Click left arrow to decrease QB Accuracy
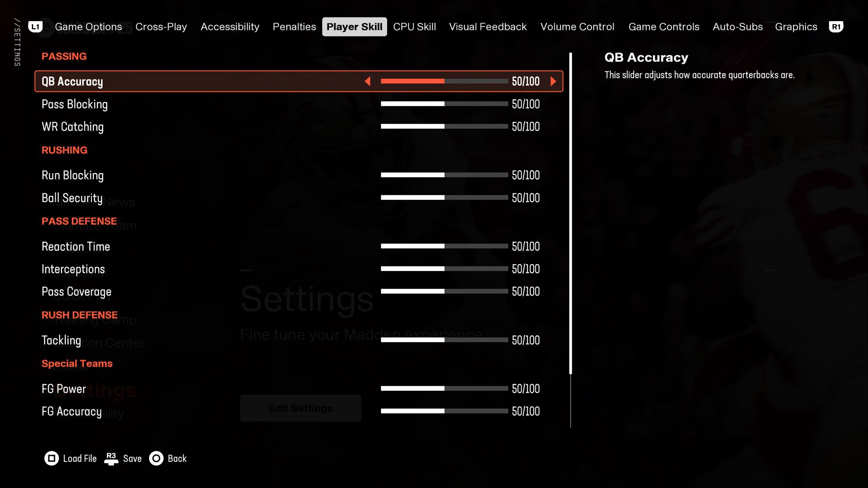This screenshot has height=488, width=868. 368,81
